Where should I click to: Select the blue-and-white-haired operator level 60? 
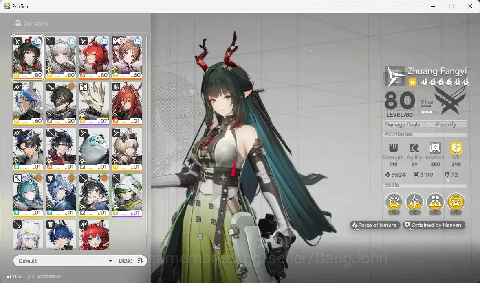tap(28, 104)
